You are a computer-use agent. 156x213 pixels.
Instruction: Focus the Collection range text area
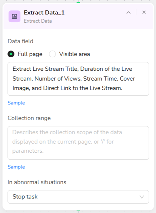pyautogui.click(x=79, y=143)
